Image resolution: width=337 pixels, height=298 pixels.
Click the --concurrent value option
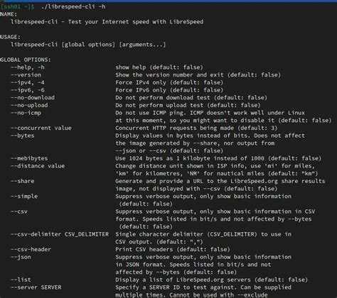coord(41,128)
